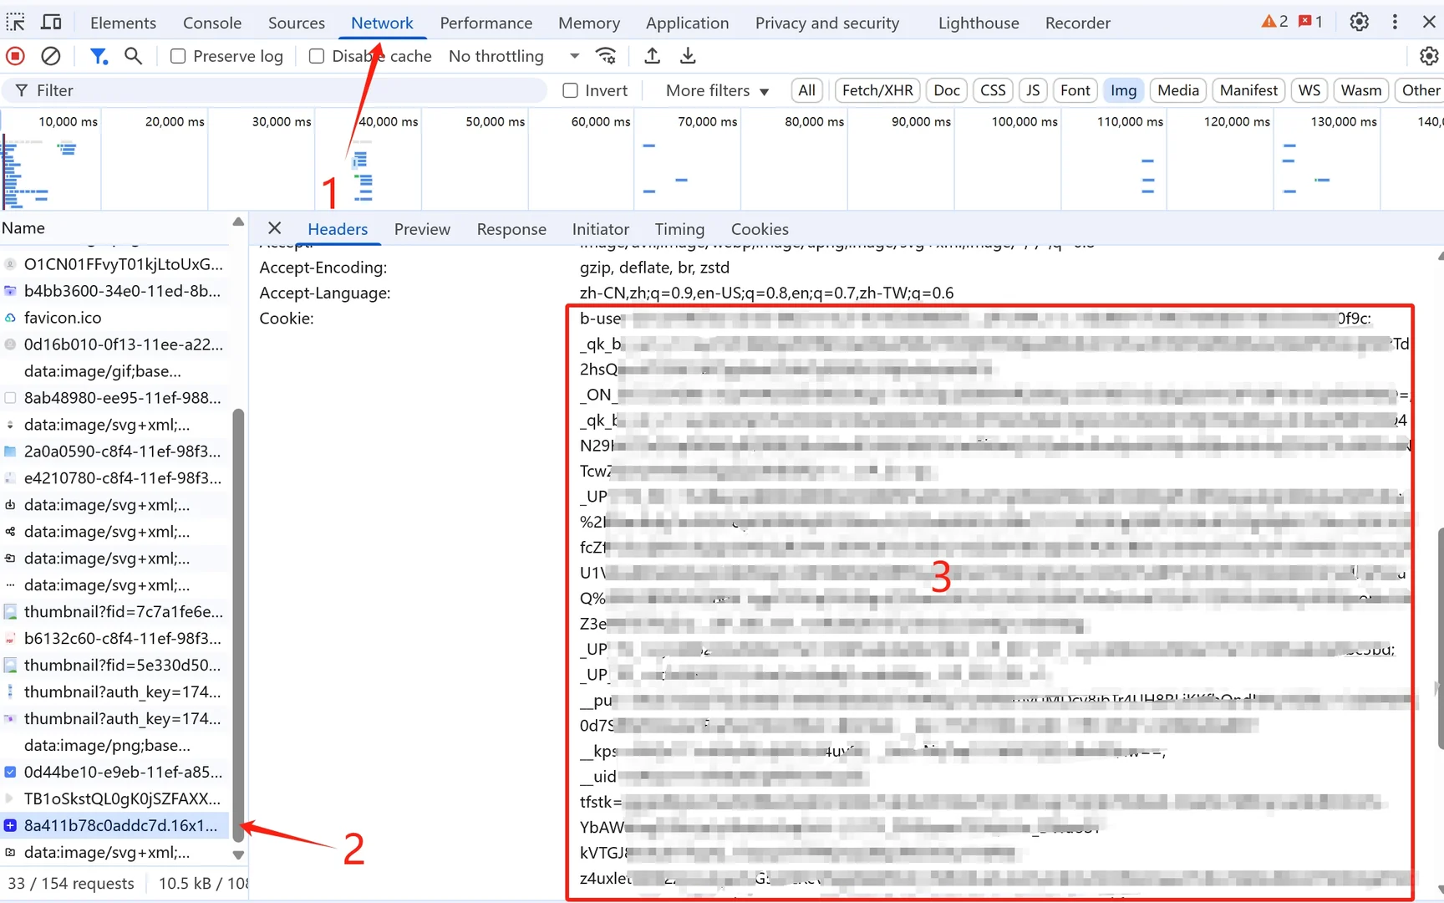Show the Initiator detail tab

600,229
